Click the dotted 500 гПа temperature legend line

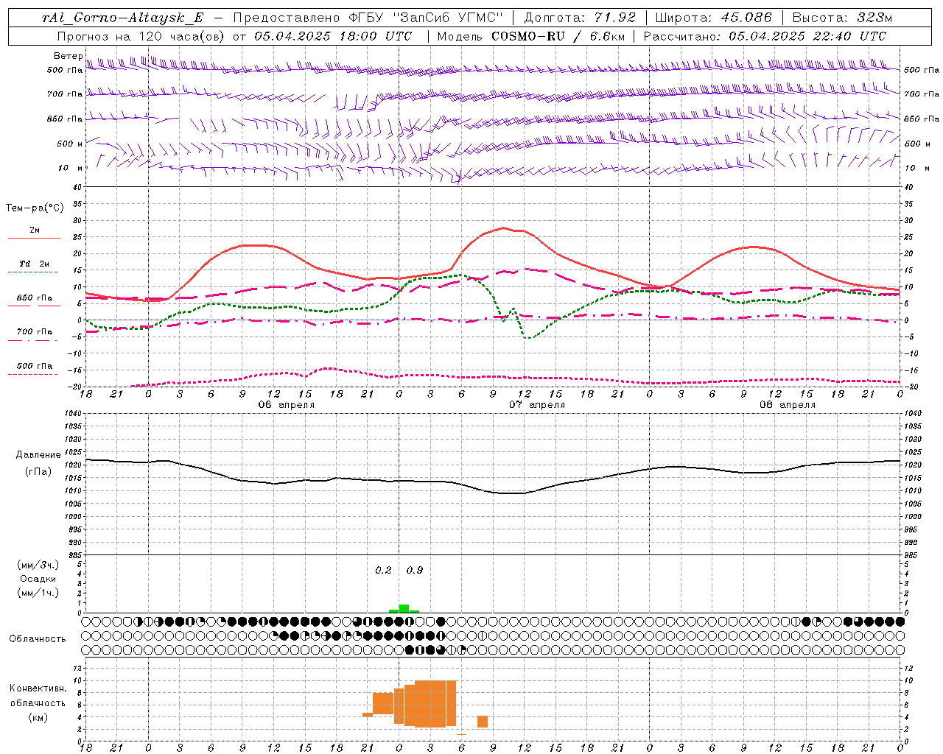click(x=33, y=375)
